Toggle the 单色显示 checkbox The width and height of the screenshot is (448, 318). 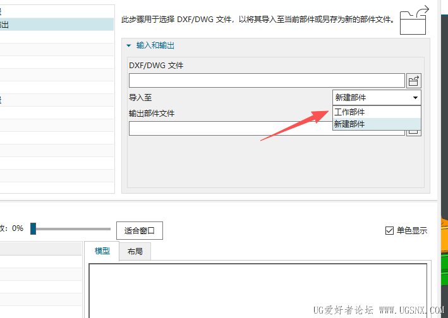click(x=389, y=230)
